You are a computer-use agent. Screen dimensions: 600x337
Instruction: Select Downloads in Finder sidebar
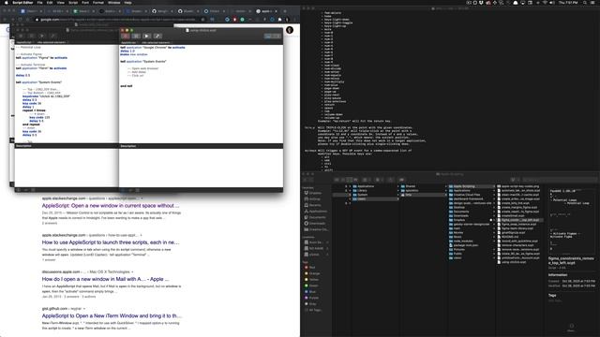point(317,223)
